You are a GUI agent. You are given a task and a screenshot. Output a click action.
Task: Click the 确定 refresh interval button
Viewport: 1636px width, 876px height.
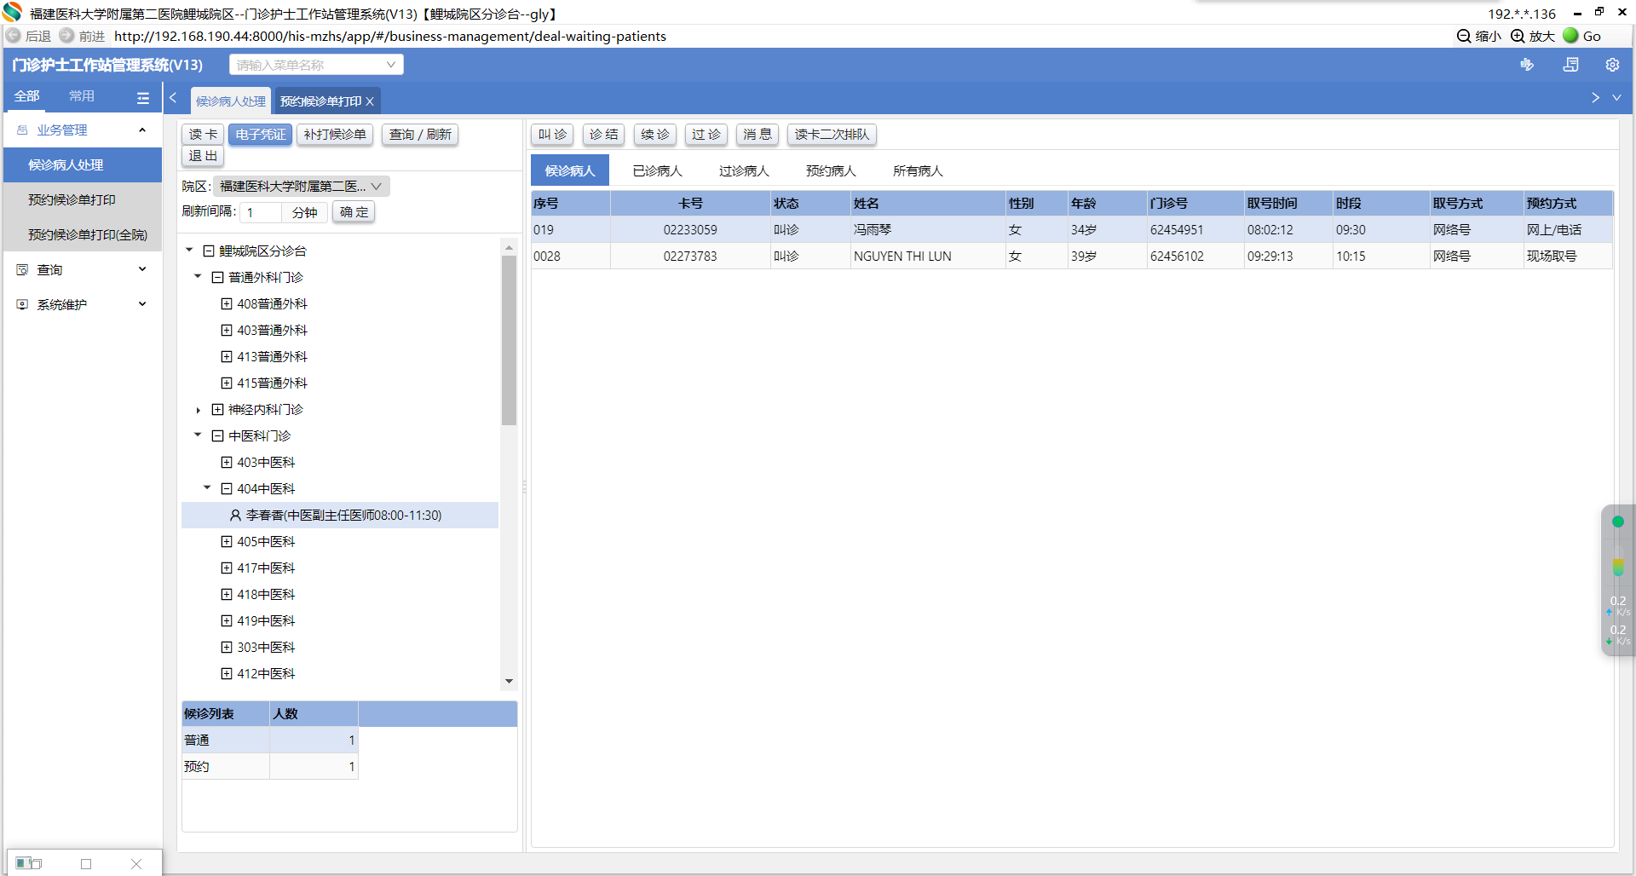pos(354,212)
